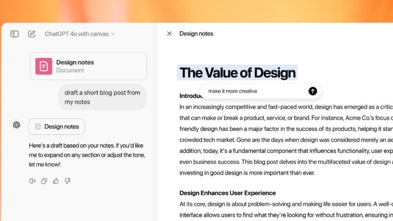
Task: Play the response with read aloud icon
Action: [x=32, y=181]
